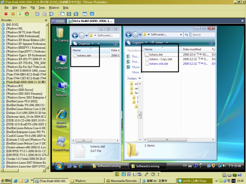Image resolution: width=246 pixels, height=184 pixels.
Task: Click the toolbar overflow chevron in left Explorer
Action: coord(98,44)
